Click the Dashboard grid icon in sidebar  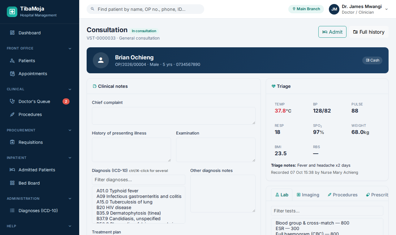pos(12,33)
